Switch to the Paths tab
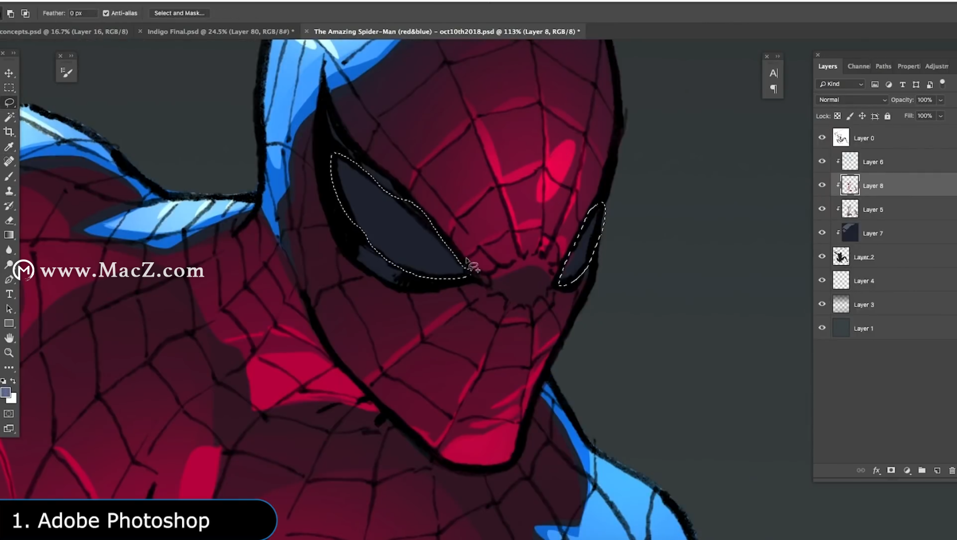Viewport: 957px width, 540px height. tap(883, 66)
